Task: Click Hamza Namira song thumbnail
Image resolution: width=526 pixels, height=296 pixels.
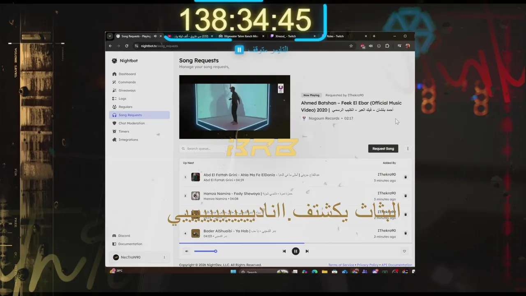Action: [x=196, y=196]
